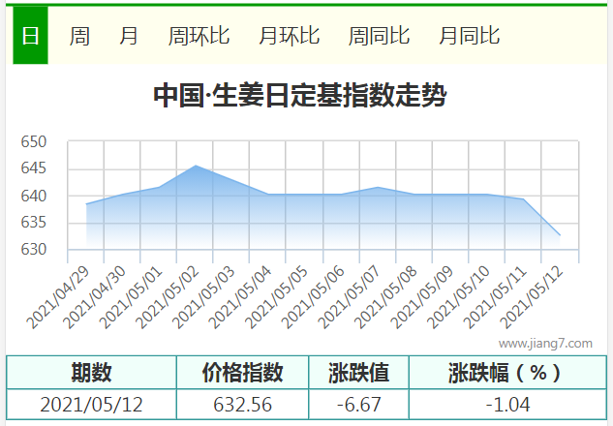Click the www.jiang7.com source link
This screenshot has width=613, height=426.
pos(545,344)
